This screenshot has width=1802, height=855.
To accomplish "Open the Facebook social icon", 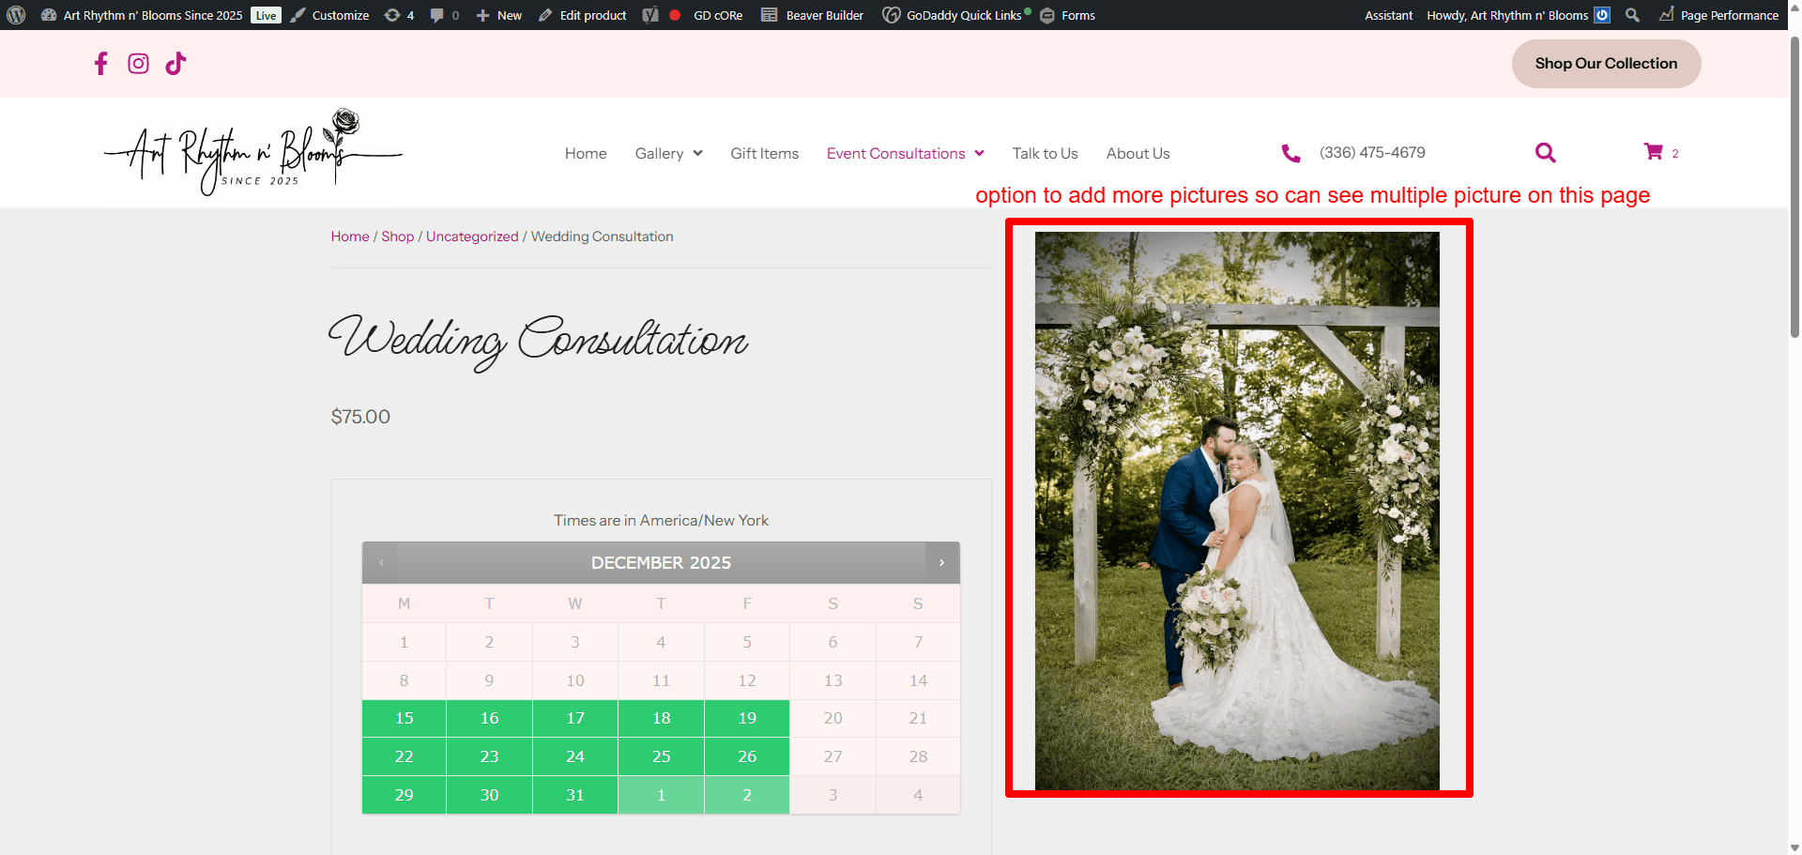I will pyautogui.click(x=101, y=64).
